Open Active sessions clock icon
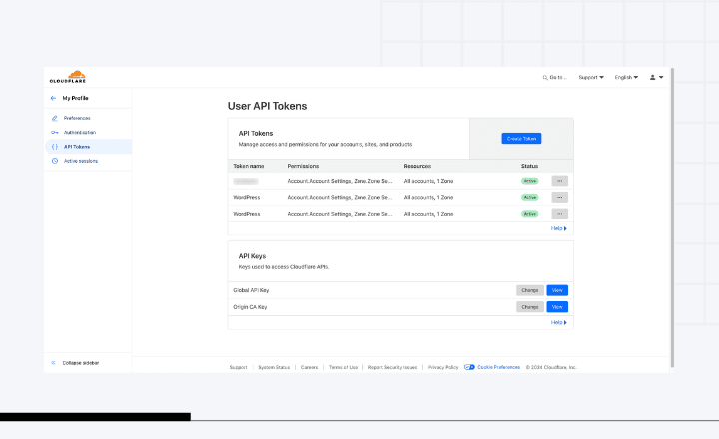Screen dimensions: 719x439 (54, 161)
